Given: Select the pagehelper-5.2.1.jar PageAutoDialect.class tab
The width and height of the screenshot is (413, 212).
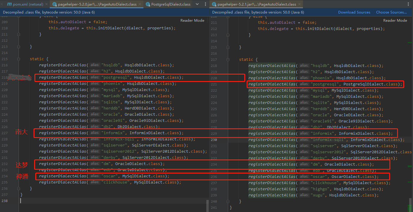Looking at the screenshot, I should click(x=256, y=4).
